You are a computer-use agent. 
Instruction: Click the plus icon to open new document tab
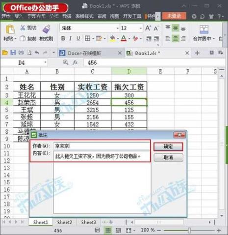[x=197, y=53]
